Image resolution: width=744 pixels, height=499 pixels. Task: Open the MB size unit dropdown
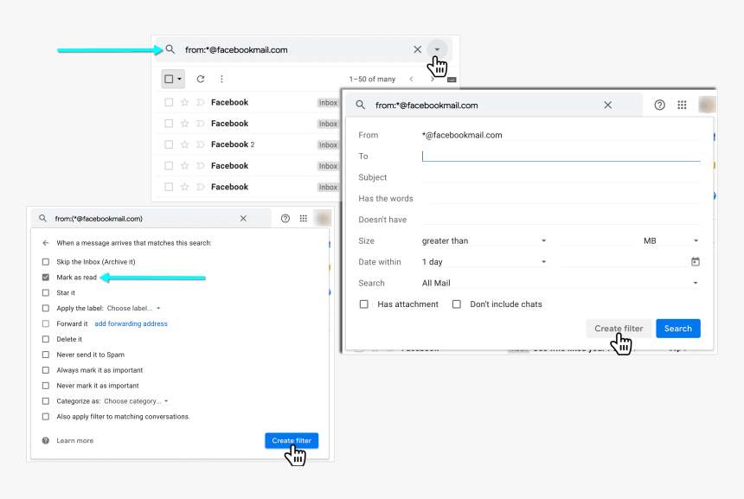click(671, 240)
